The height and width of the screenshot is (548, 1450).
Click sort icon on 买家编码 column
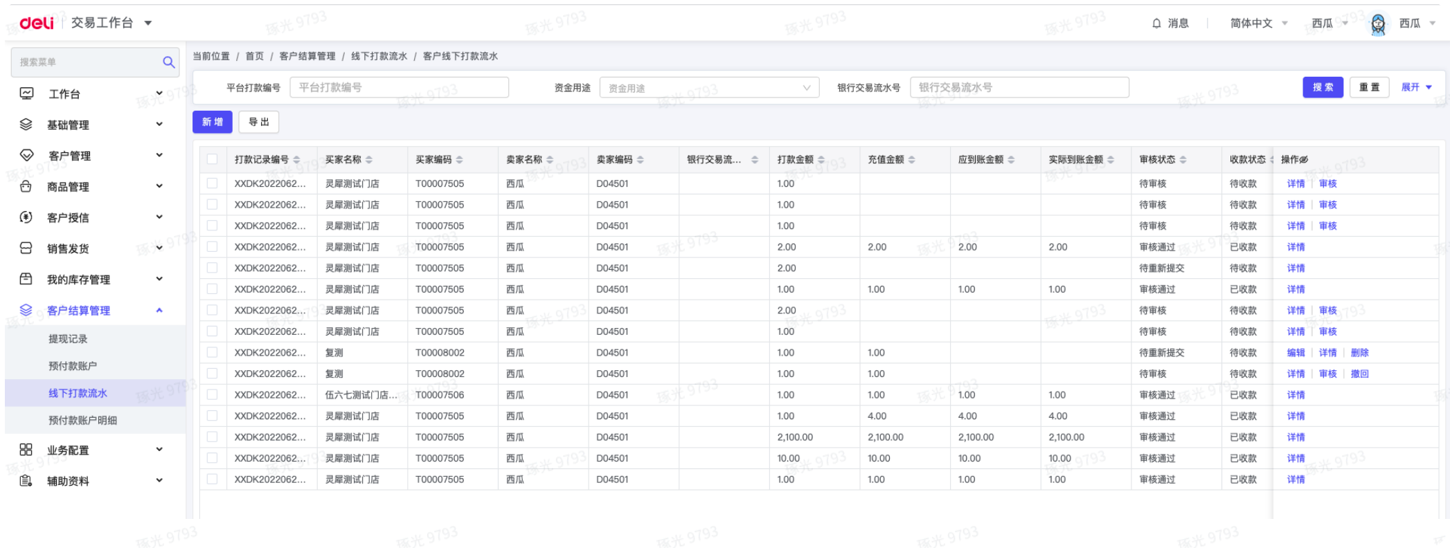click(x=460, y=160)
